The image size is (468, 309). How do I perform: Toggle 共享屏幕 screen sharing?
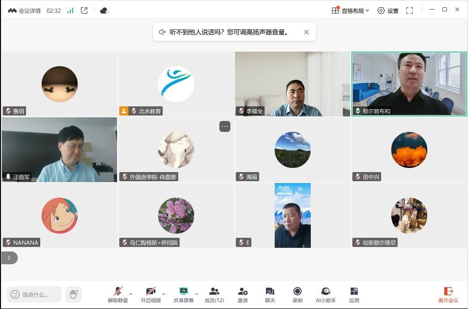click(x=184, y=294)
